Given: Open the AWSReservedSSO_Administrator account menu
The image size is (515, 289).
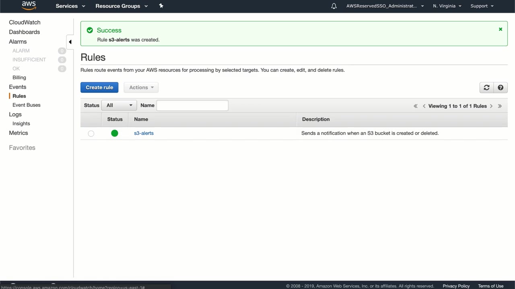Looking at the screenshot, I should (x=385, y=6).
